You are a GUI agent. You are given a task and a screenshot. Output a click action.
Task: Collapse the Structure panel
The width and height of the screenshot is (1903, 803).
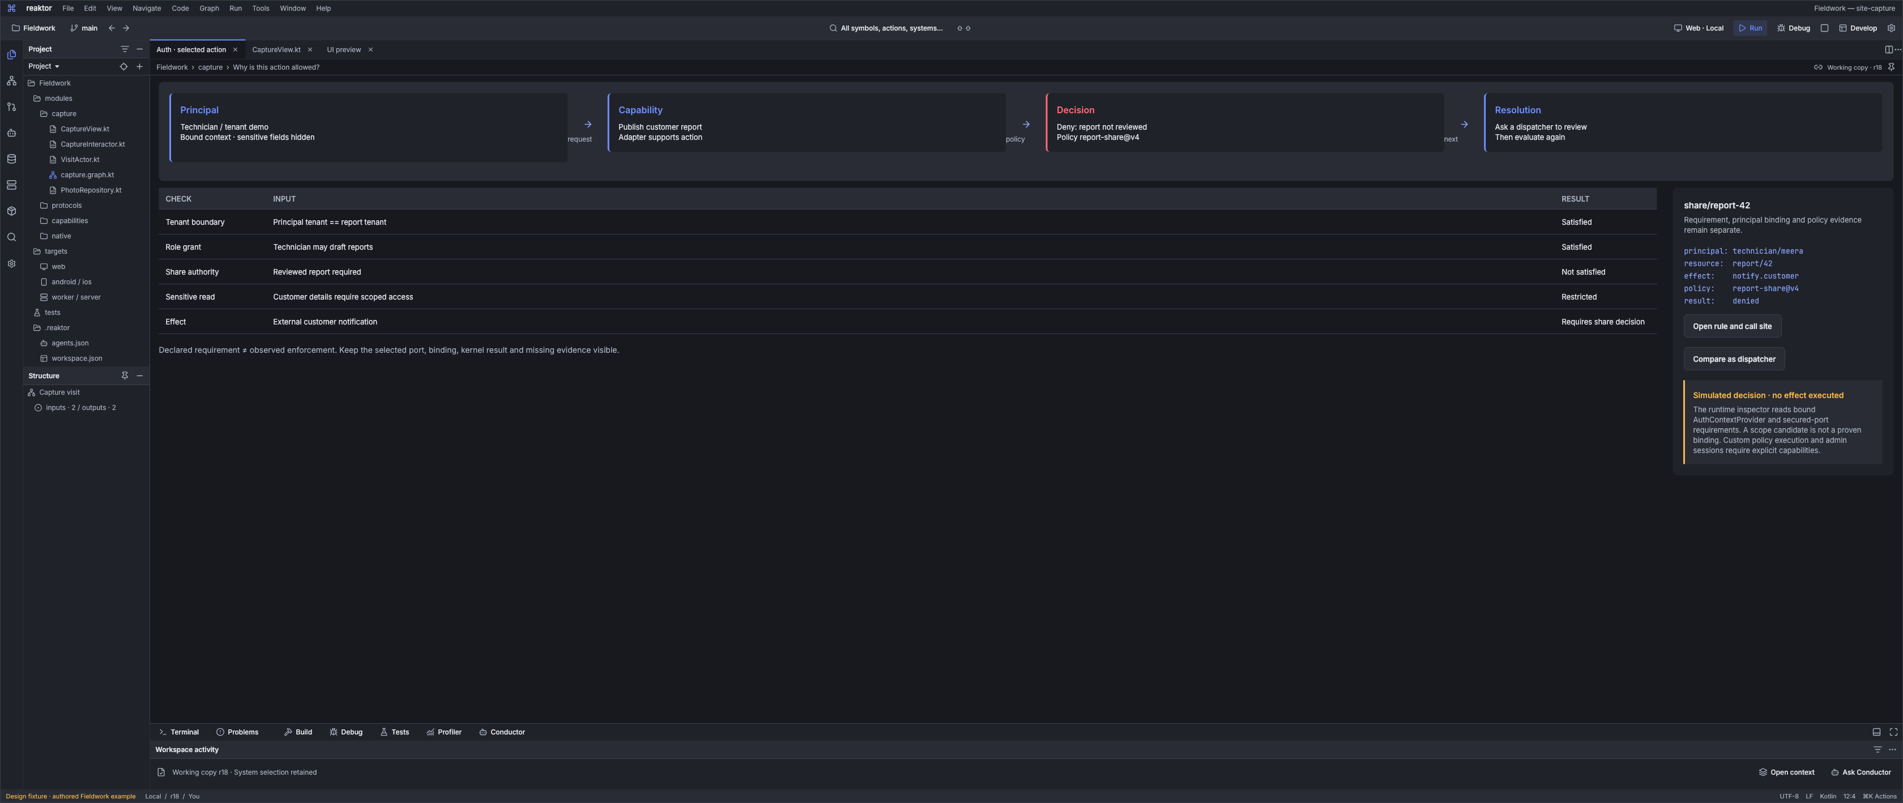click(x=140, y=375)
